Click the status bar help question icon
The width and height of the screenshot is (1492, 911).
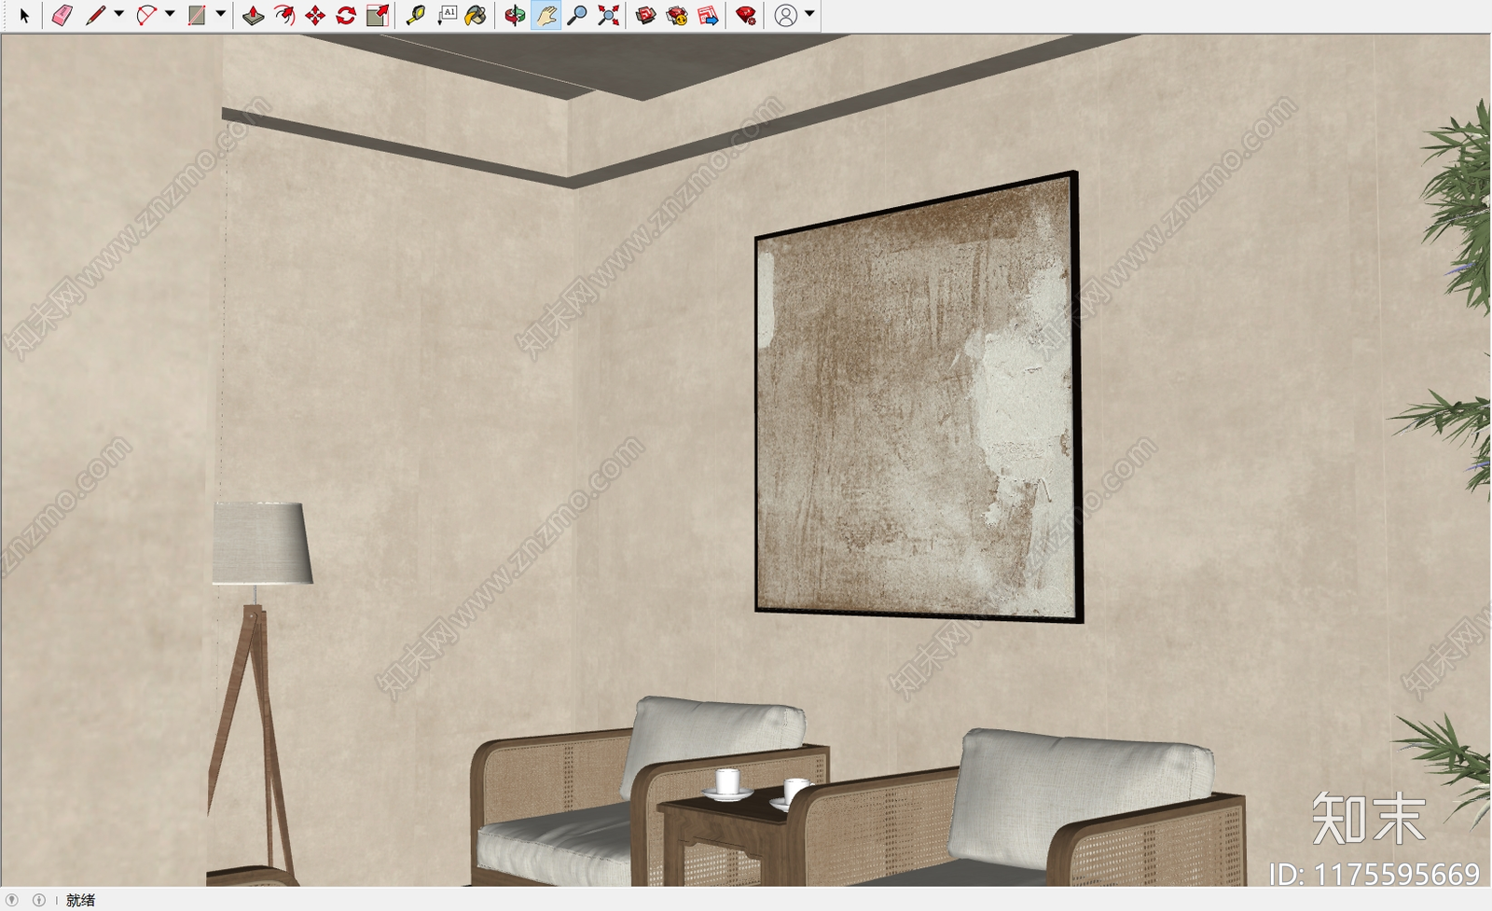click(x=12, y=900)
